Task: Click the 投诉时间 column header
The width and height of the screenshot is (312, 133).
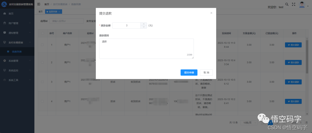Action: pos(226,33)
